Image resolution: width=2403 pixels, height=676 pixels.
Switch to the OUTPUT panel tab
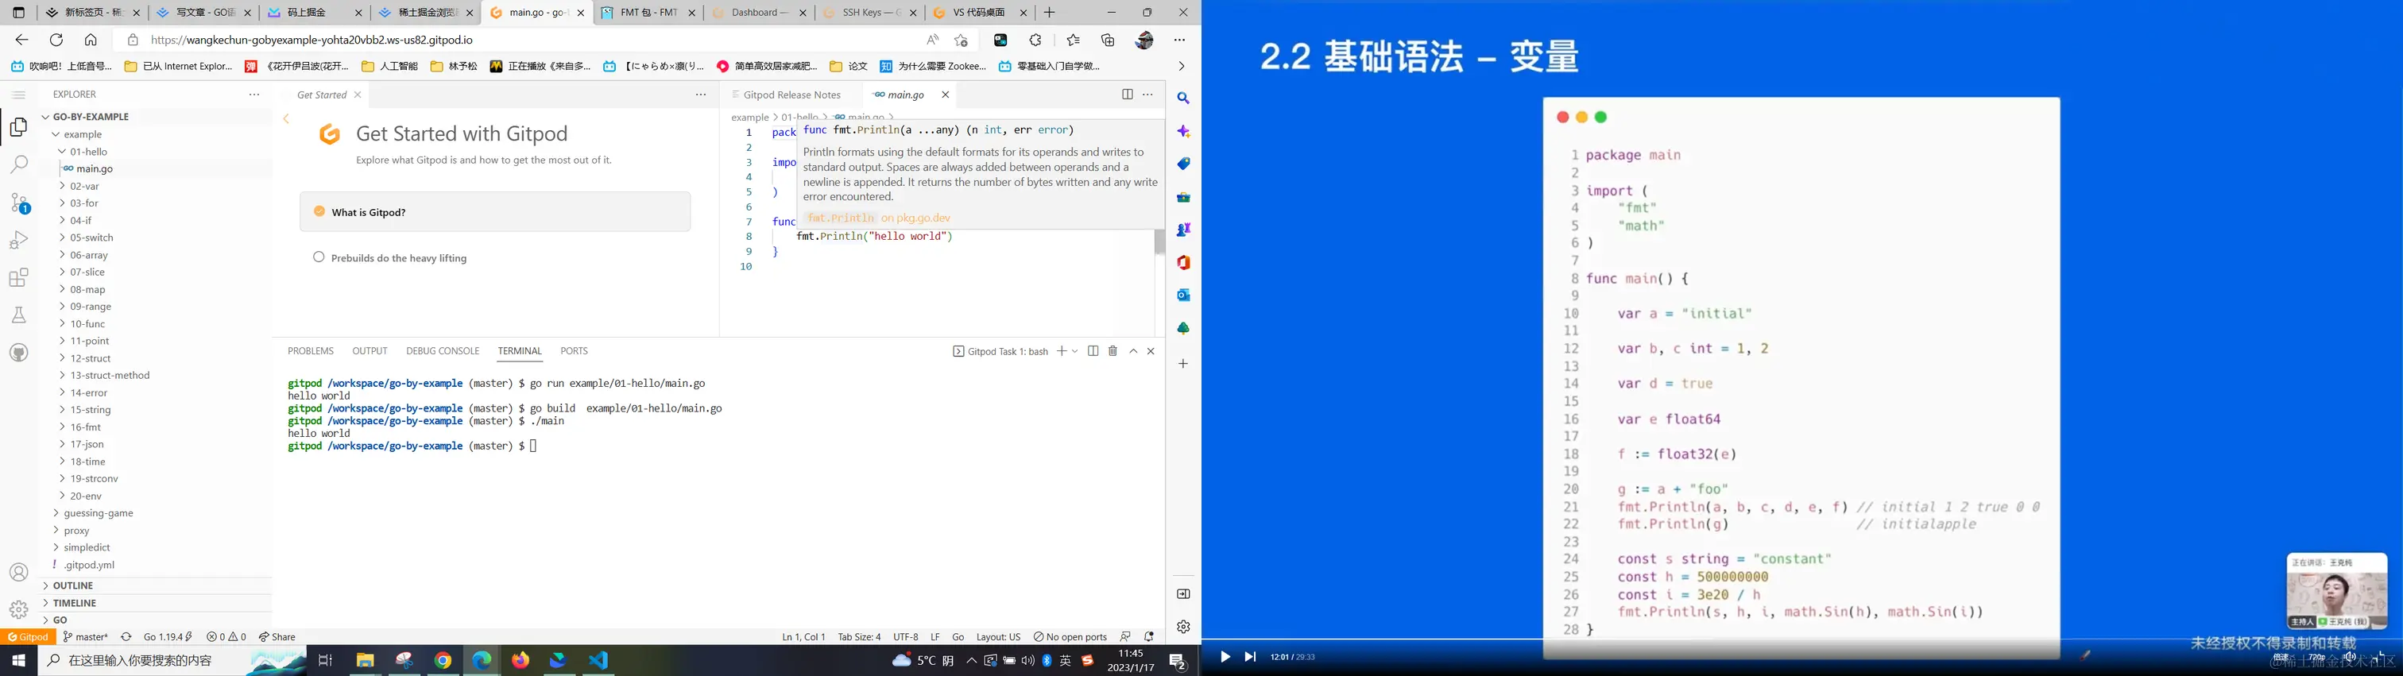(x=370, y=350)
